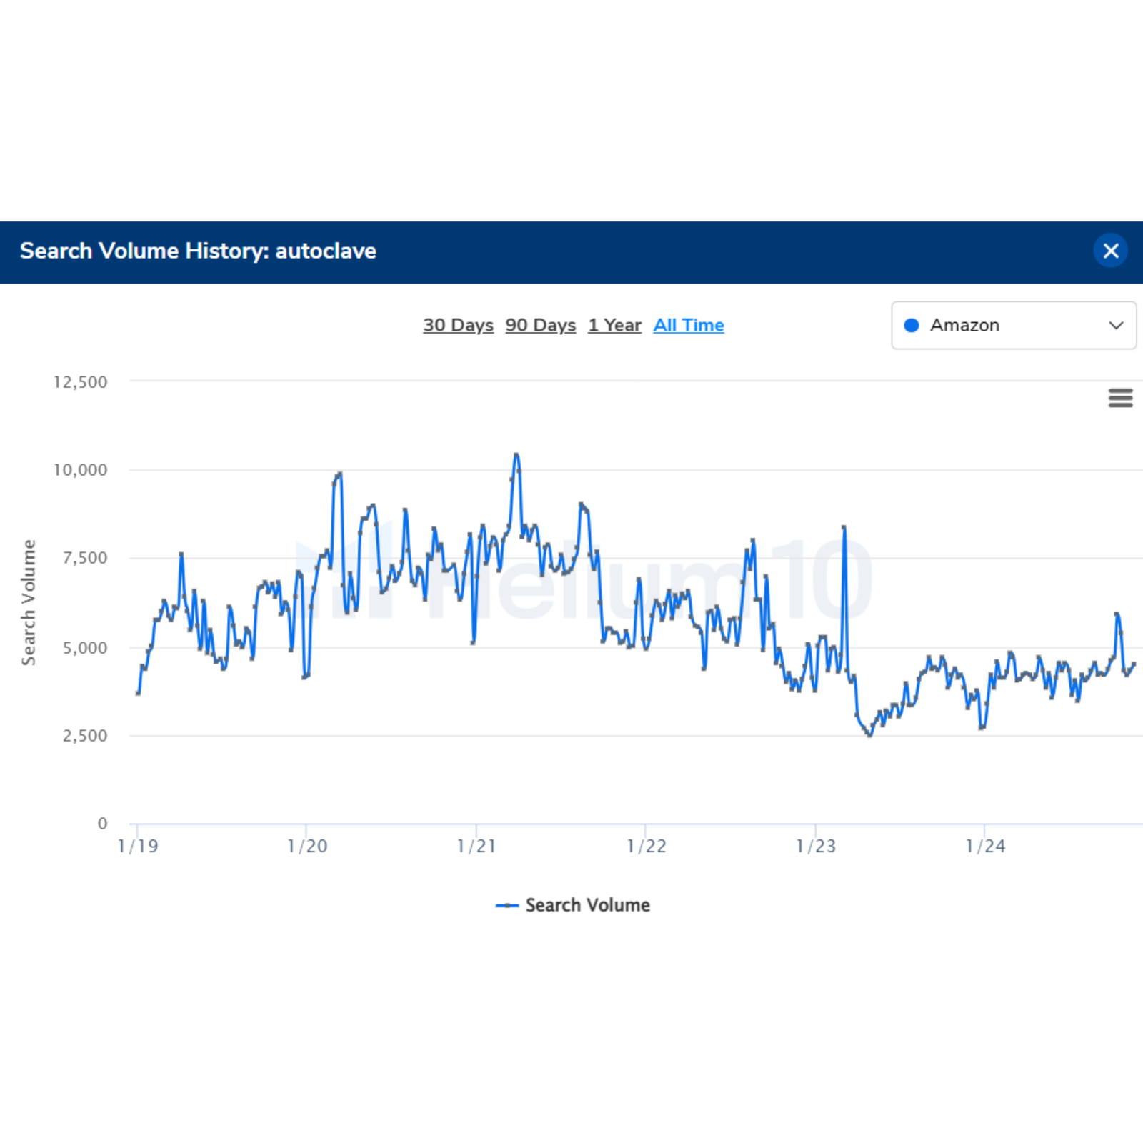Click the 12,500 y-axis label
Screen dimensions: 1143x1143
[x=81, y=382]
